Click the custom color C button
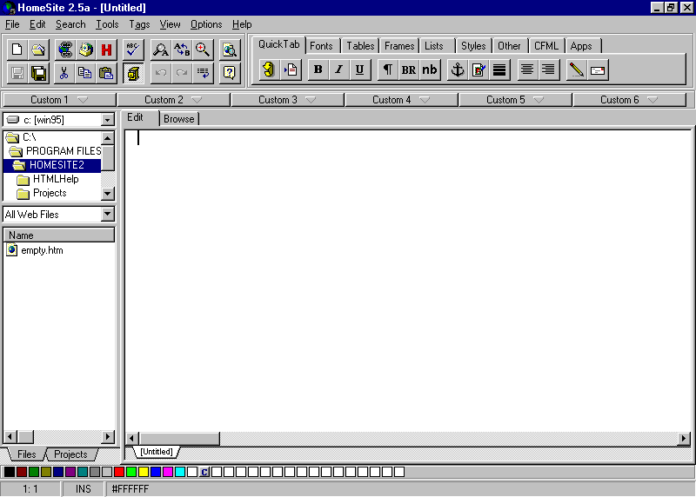This screenshot has width=696, height=497. pyautogui.click(x=204, y=472)
